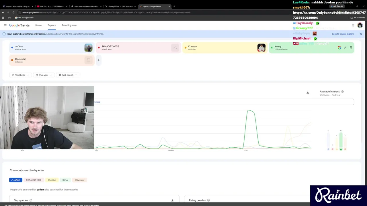
Task: Click the Google Trends logo
Action: (x=19, y=25)
